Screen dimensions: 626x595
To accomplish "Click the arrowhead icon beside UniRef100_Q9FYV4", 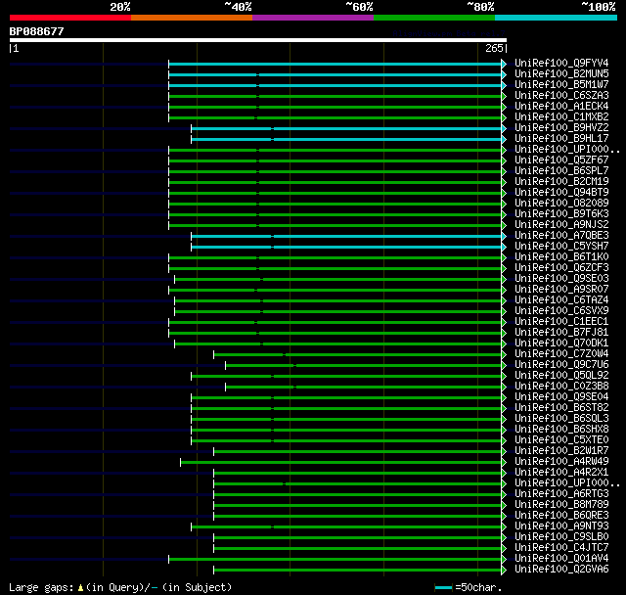I will [504, 64].
